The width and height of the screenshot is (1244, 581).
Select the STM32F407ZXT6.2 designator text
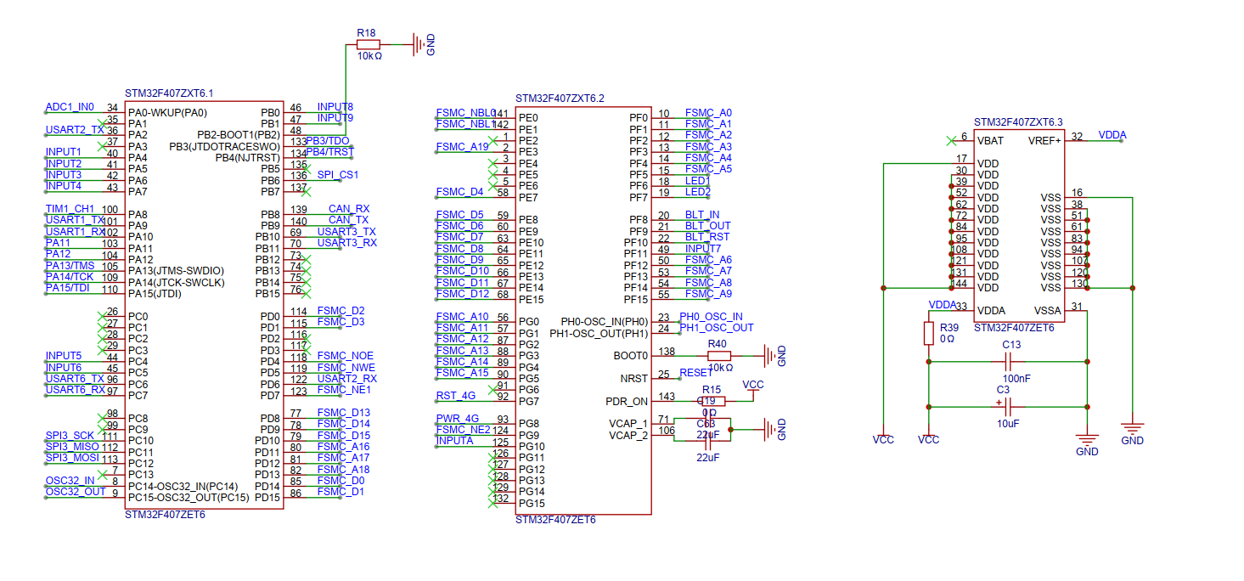pyautogui.click(x=560, y=99)
